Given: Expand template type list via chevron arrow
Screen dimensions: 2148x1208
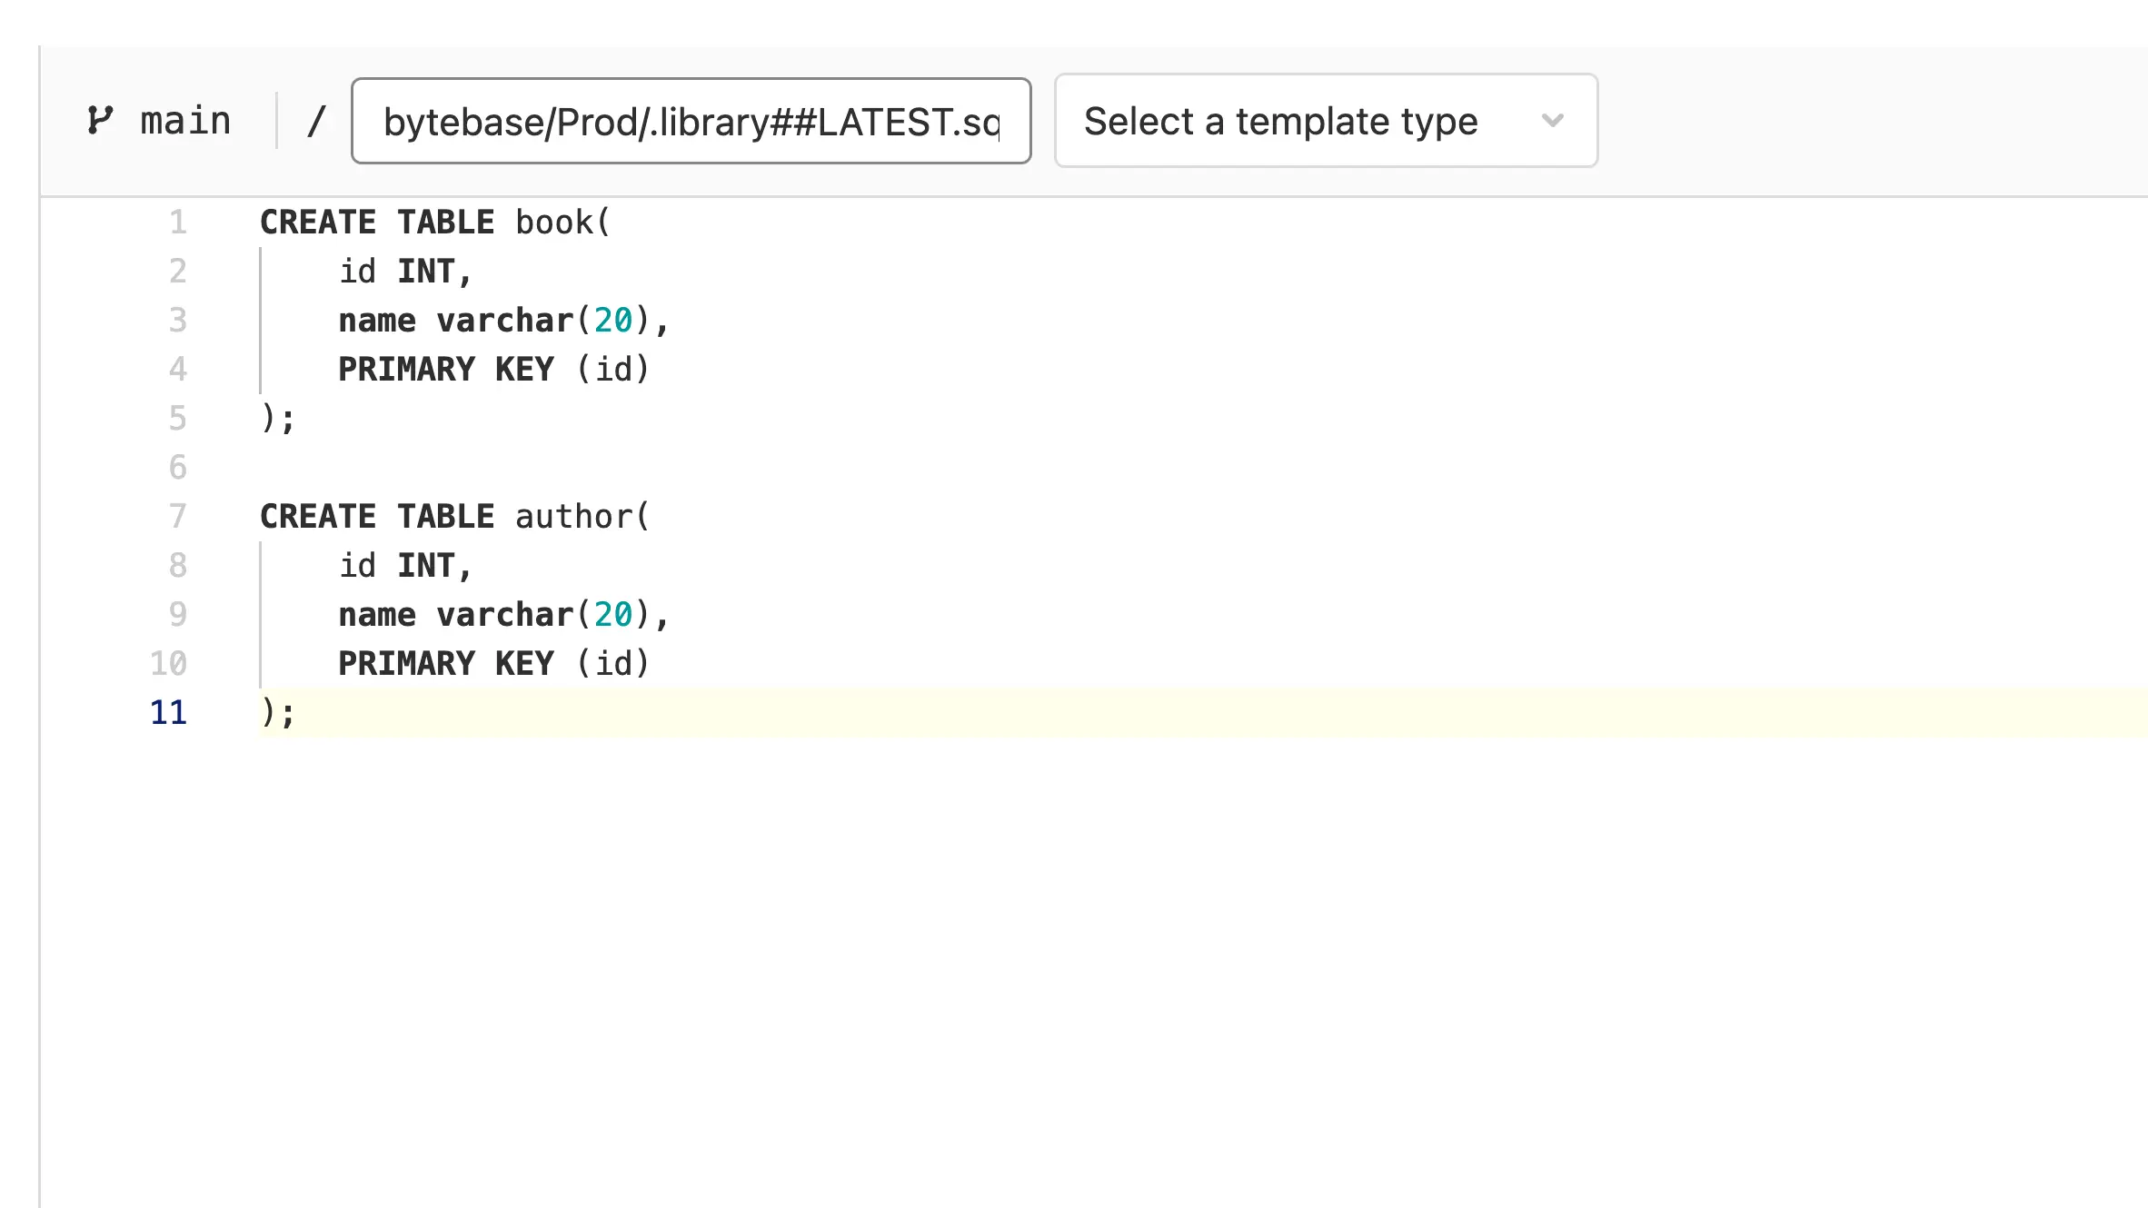Looking at the screenshot, I should click(1553, 121).
